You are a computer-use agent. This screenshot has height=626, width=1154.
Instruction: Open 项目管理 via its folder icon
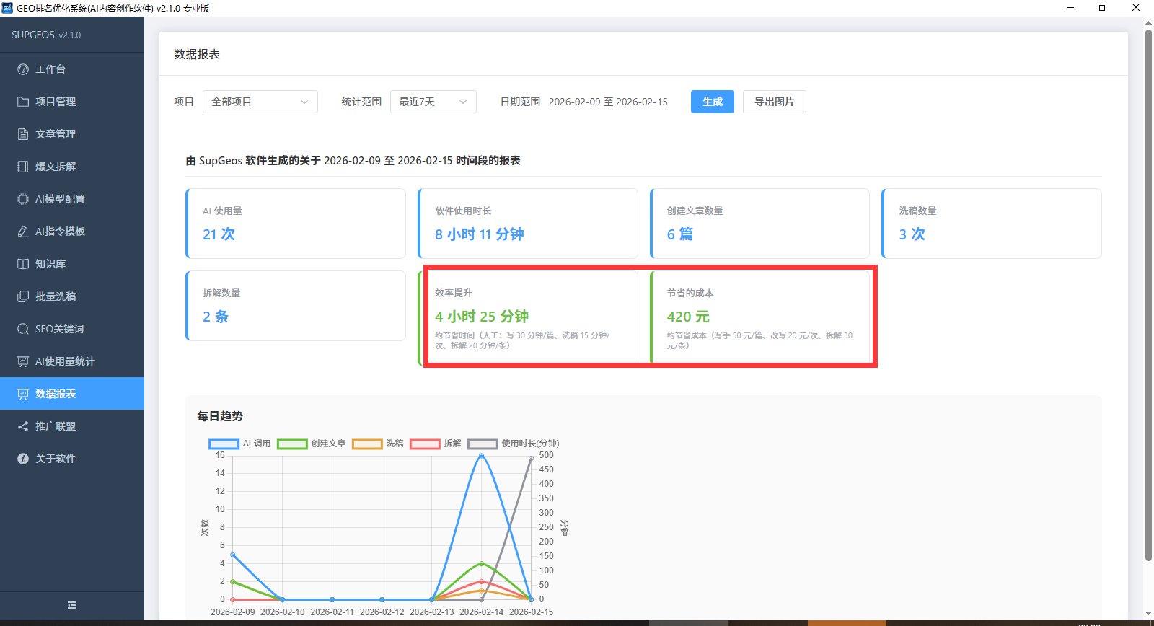coord(23,102)
